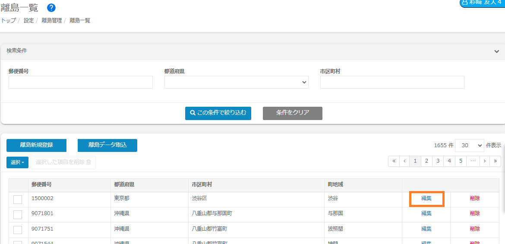Expand the 選択 dropdown button
This screenshot has height=244, width=505.
(x=17, y=162)
